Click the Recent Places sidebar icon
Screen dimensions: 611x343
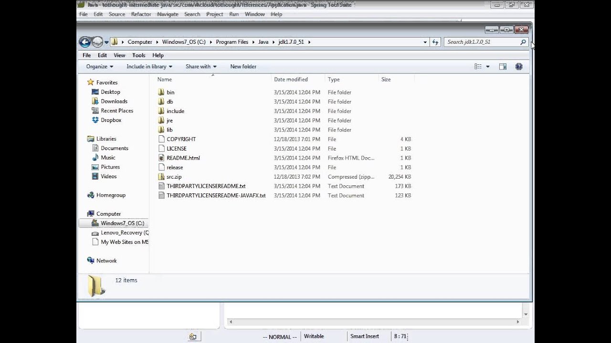[x=95, y=111]
